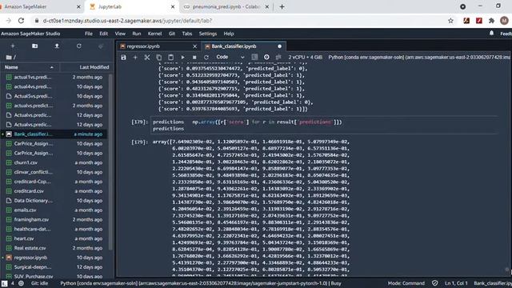The width and height of the screenshot is (512, 288).
Task: Open the Python conda kernel selector
Action: click(x=419, y=57)
